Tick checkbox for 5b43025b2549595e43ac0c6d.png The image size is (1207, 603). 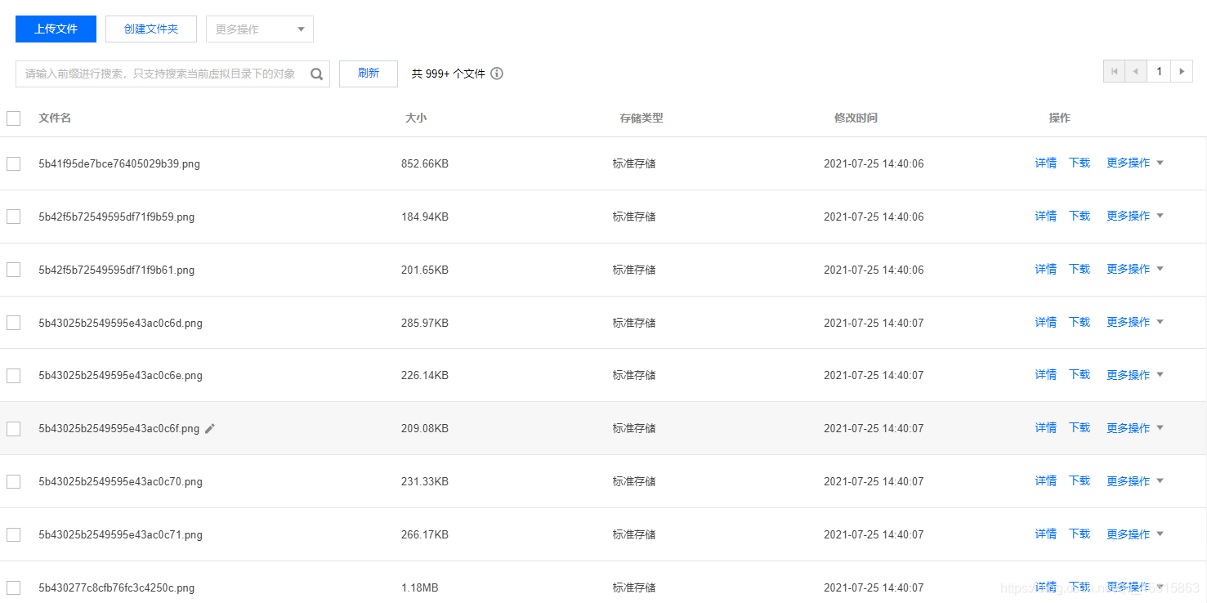[13, 323]
